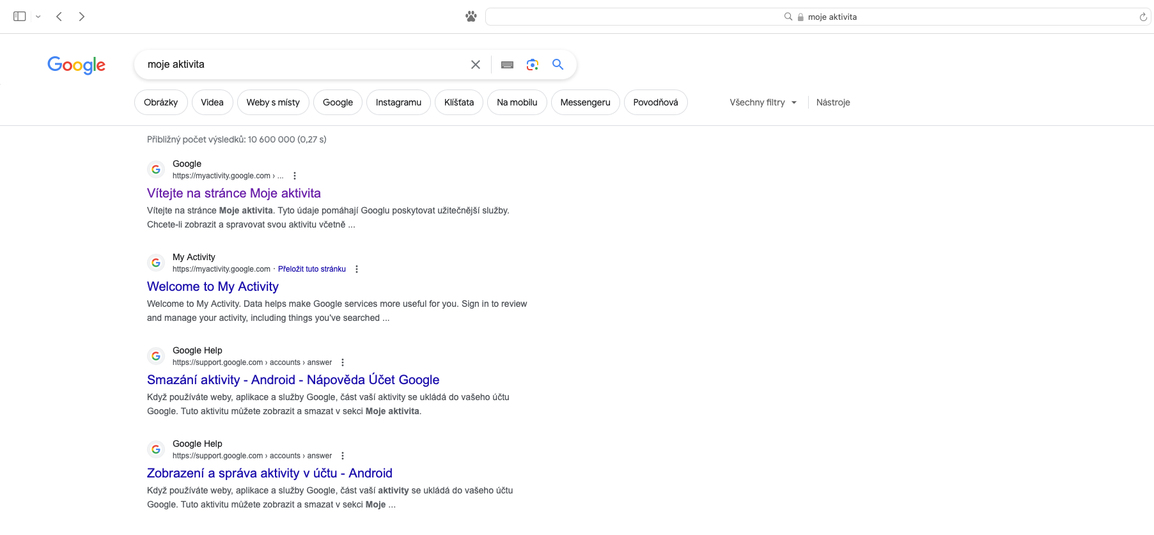The height and width of the screenshot is (535, 1154).
Task: Switch to the Obrázky filter tab
Action: (160, 102)
